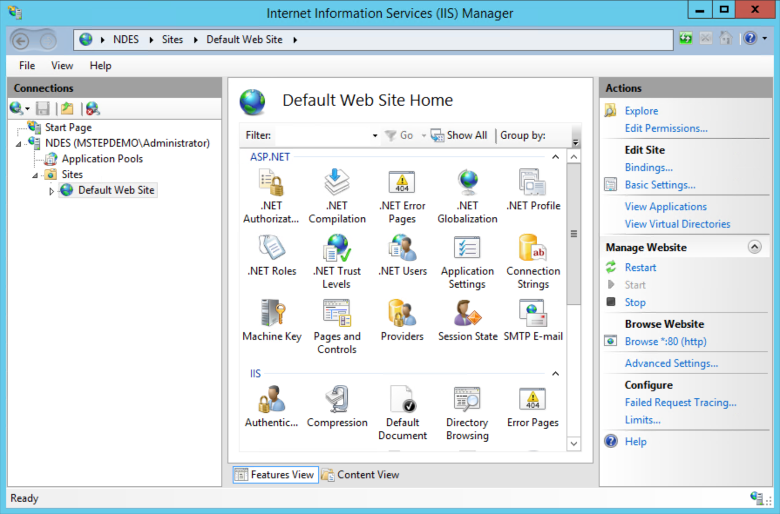
Task: Click the Up folder icon in Connections
Action: point(67,108)
